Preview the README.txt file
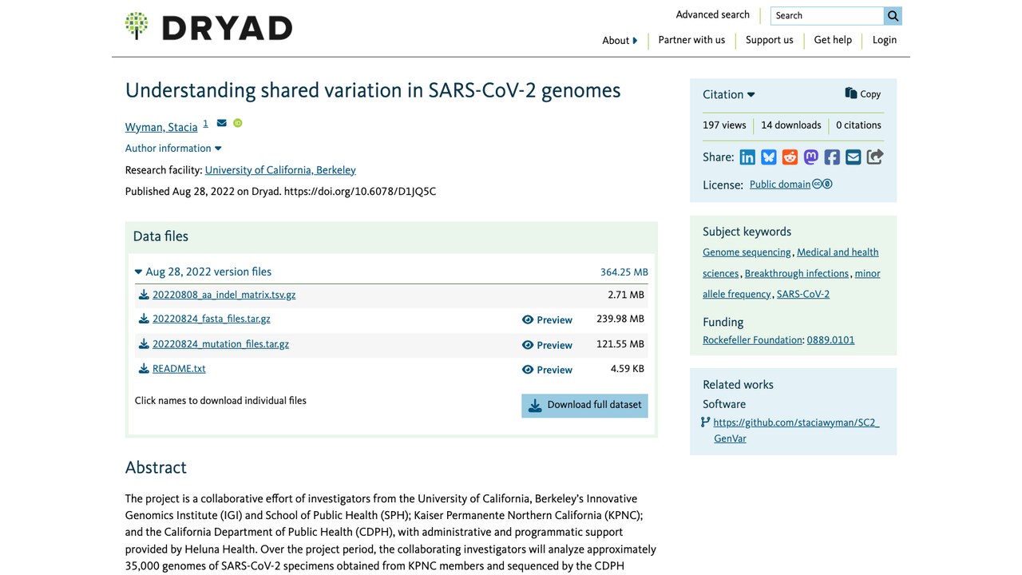Screen dimensions: 1022x575 [547, 370]
